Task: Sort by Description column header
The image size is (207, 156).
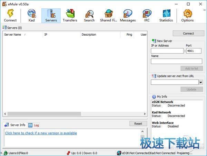Action: pyautogui.click(x=100, y=35)
